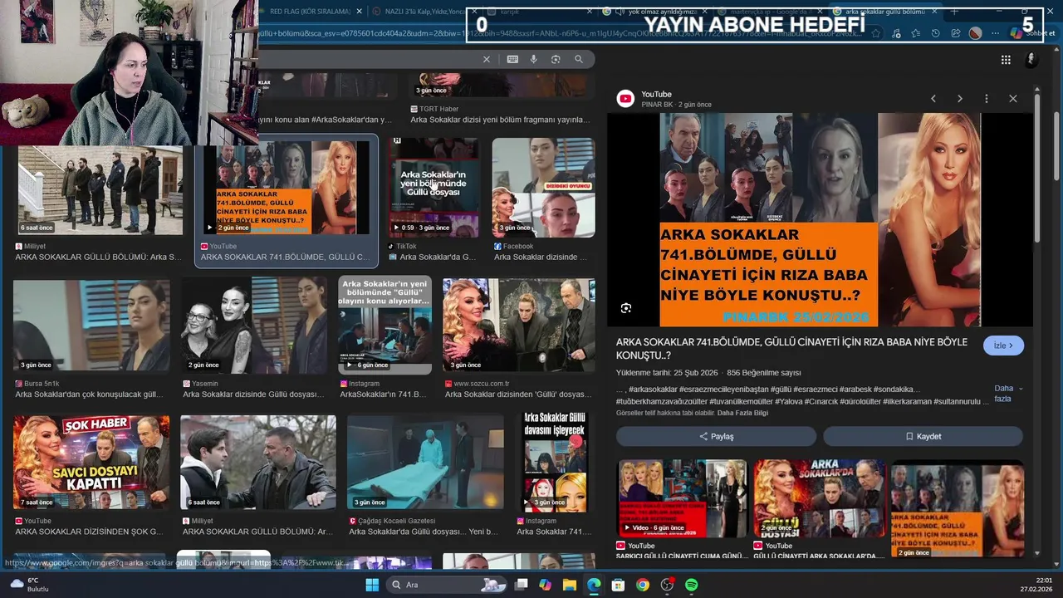
Task: Open related GÜLLÜ CİNAYETİ ARKA SOKAKLAR'DA thumbnail
Action: [x=819, y=498]
